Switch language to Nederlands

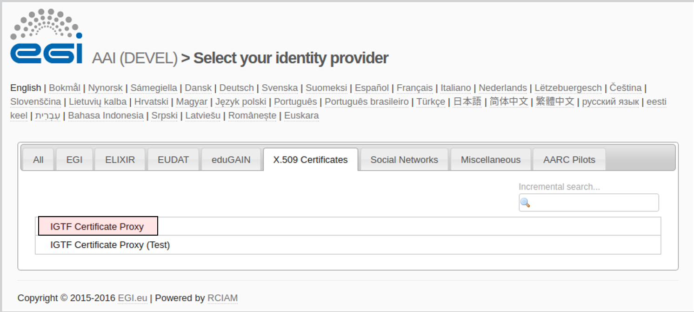pyautogui.click(x=503, y=88)
